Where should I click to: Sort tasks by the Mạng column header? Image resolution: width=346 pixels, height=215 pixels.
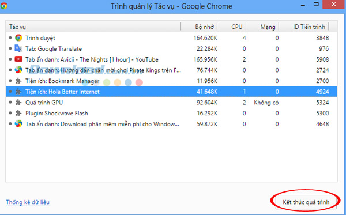click(262, 27)
